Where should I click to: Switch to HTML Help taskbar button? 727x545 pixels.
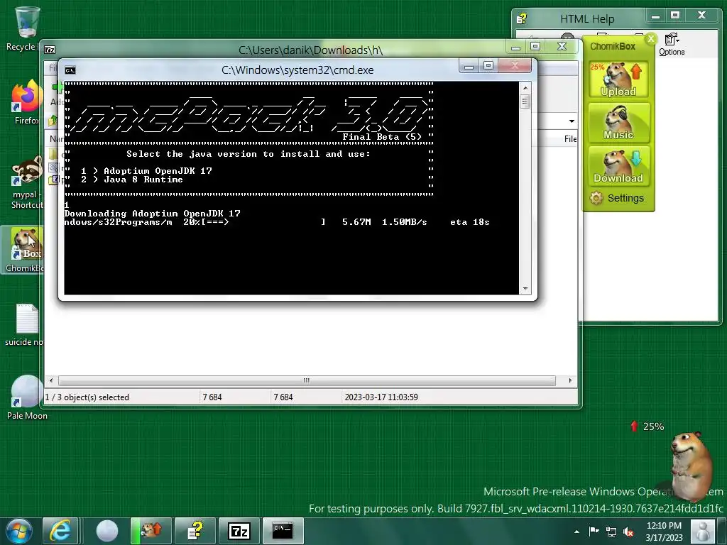[x=195, y=531]
